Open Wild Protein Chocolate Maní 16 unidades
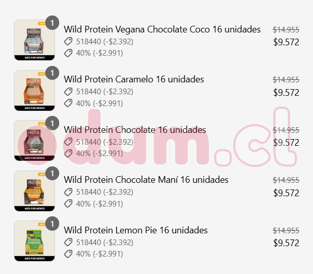The image size is (313, 274). 146,180
